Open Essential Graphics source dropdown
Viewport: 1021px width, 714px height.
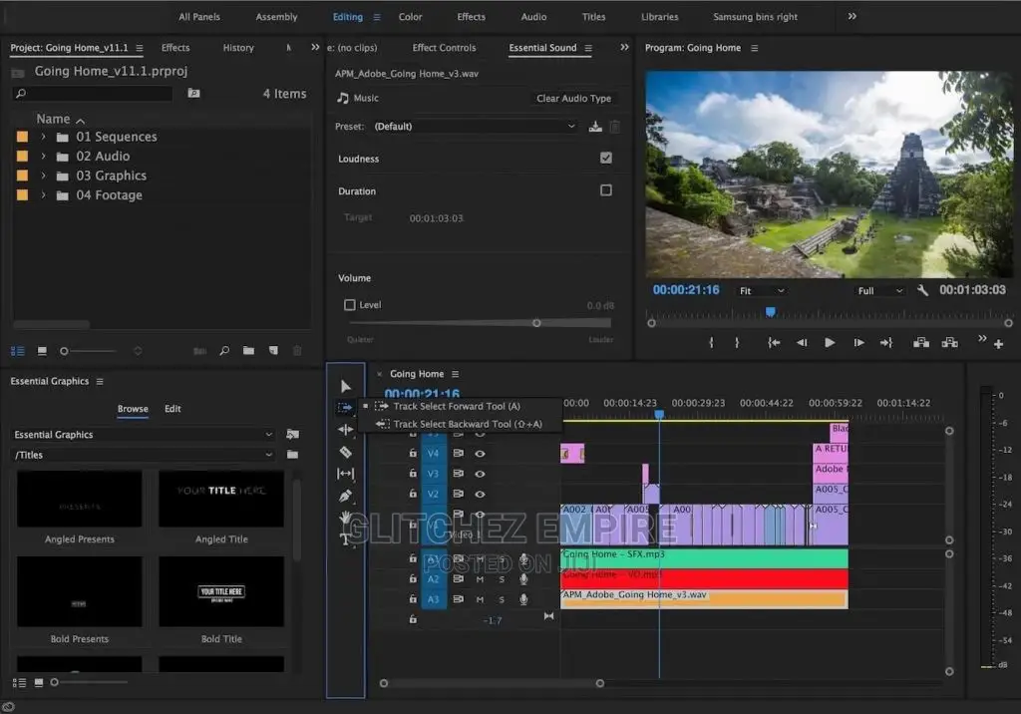pyautogui.click(x=144, y=435)
